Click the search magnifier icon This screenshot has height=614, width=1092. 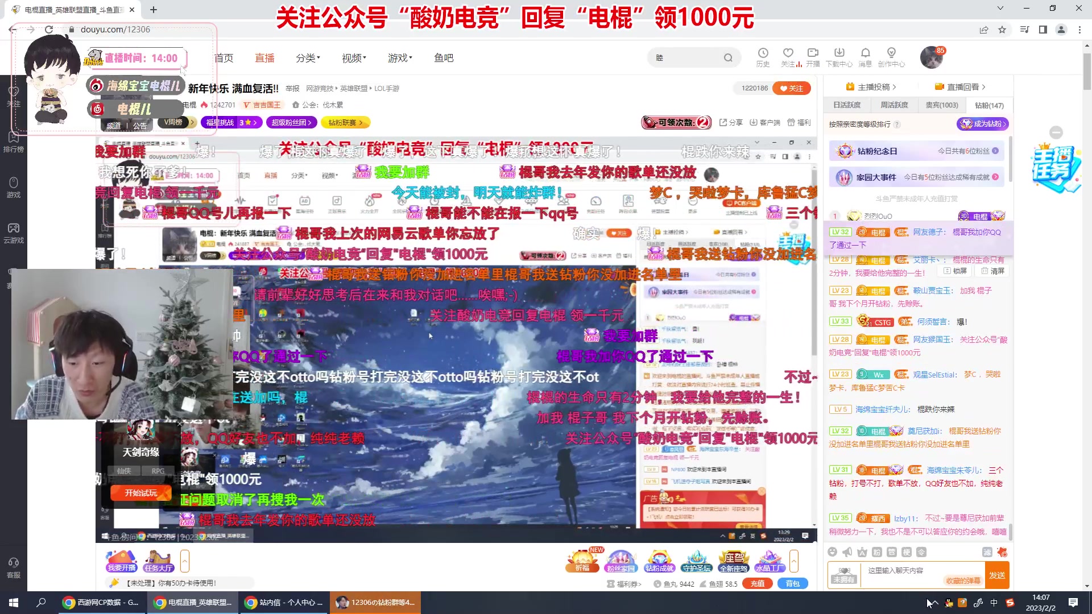click(728, 57)
